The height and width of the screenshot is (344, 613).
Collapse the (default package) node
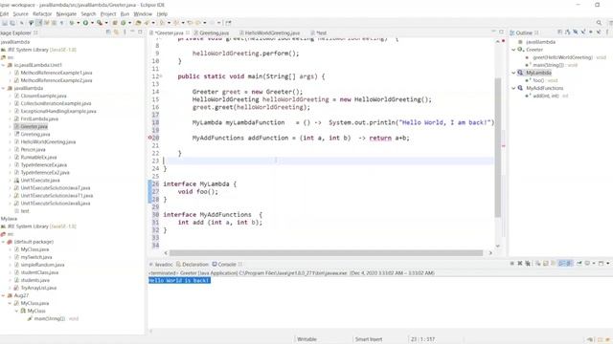point(3,242)
